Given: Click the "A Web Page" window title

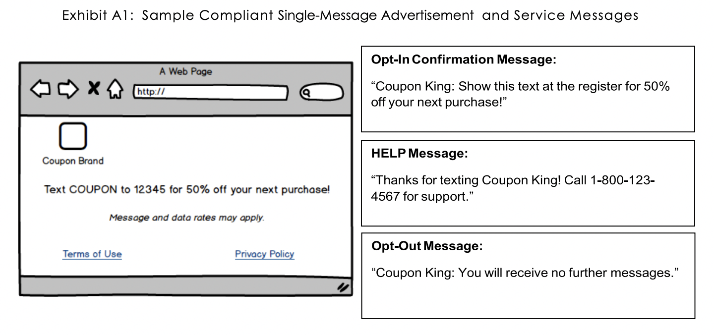Looking at the screenshot, I should pos(185,72).
